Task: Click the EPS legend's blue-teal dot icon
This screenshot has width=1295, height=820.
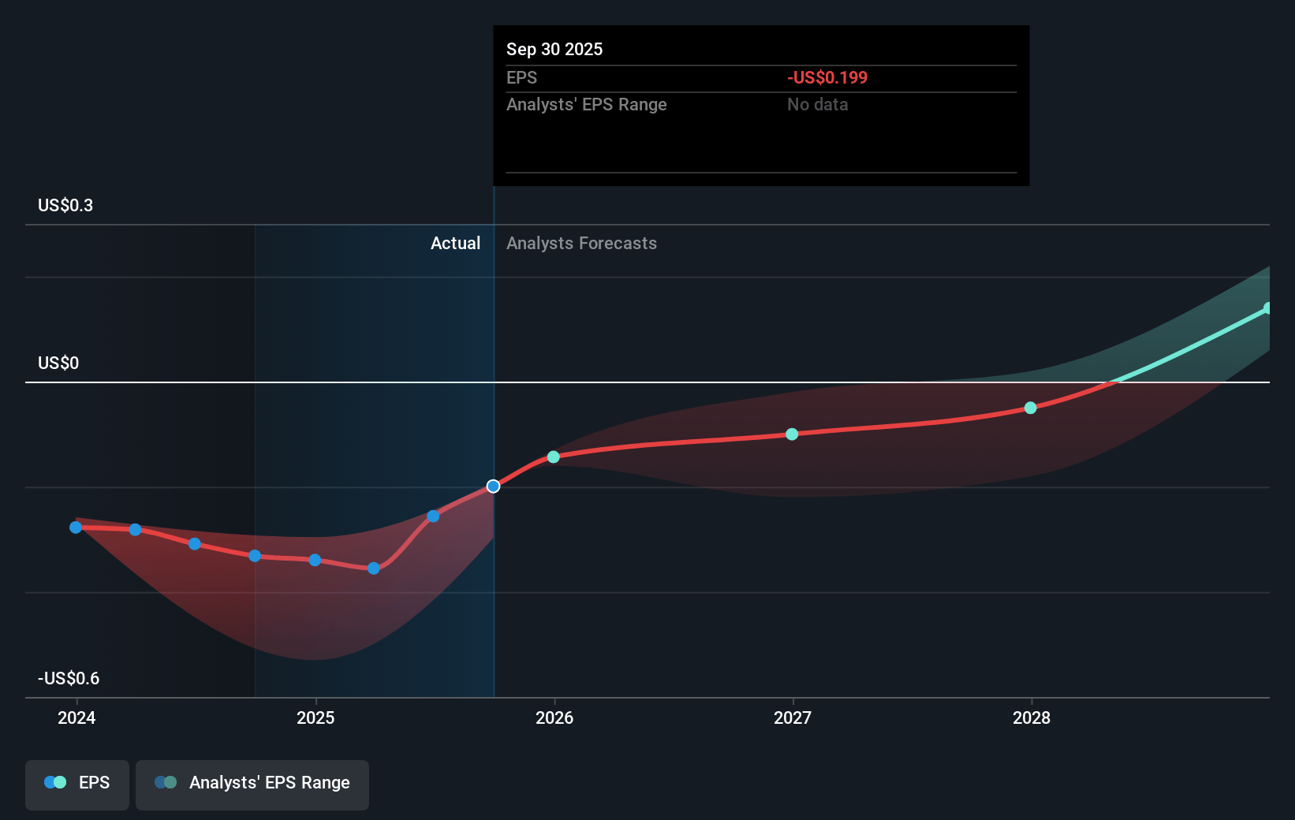Action: click(55, 783)
